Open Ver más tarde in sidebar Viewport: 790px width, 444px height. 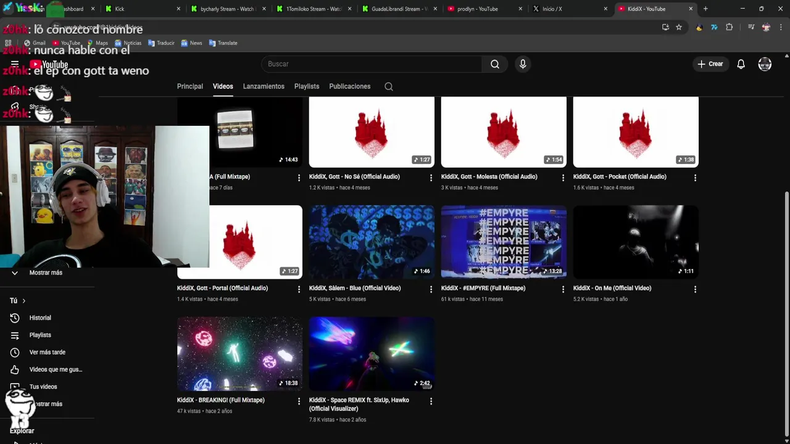tap(47, 352)
